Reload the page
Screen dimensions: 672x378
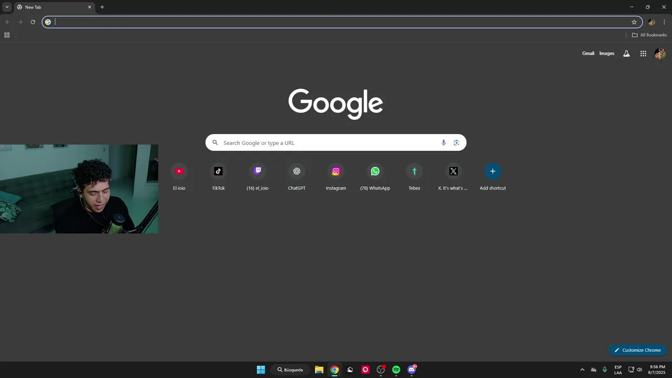pyautogui.click(x=33, y=22)
